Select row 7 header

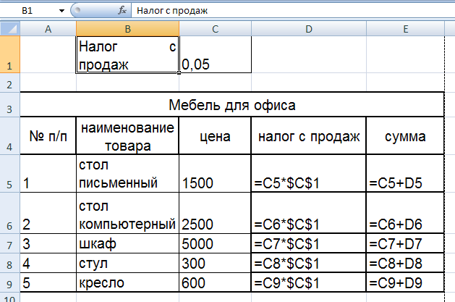click(10, 243)
